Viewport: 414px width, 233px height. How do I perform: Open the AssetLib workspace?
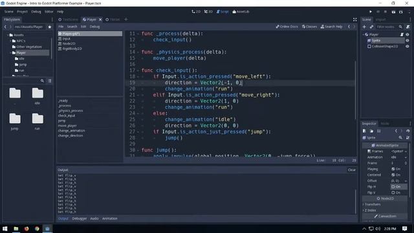click(241, 12)
